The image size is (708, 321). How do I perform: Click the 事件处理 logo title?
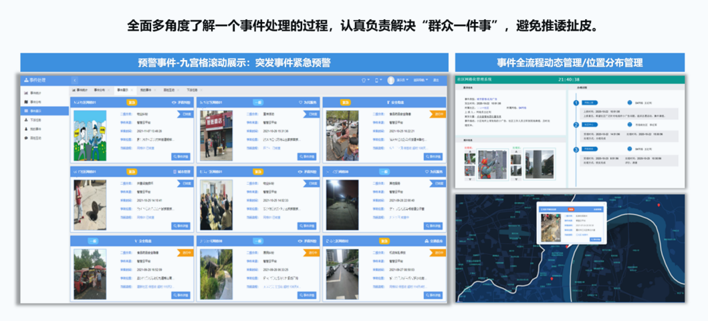point(35,80)
